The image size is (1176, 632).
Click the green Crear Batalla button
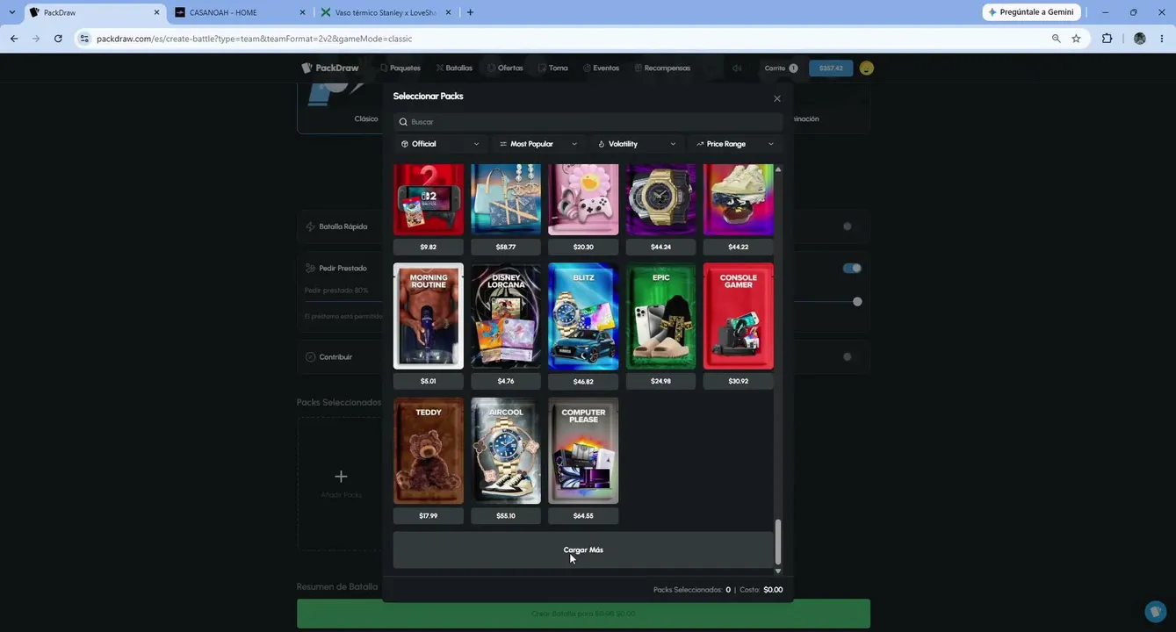click(x=583, y=614)
